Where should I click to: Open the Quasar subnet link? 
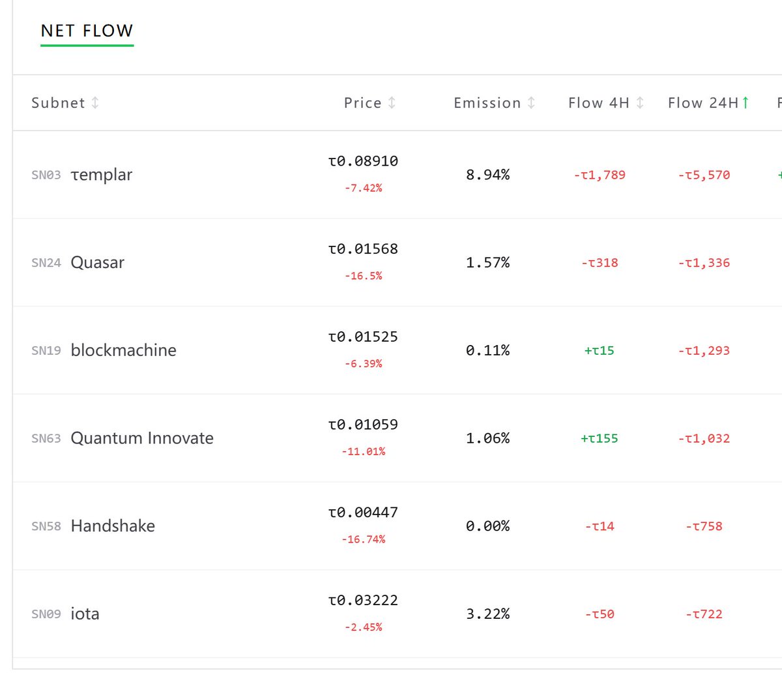[x=97, y=263]
